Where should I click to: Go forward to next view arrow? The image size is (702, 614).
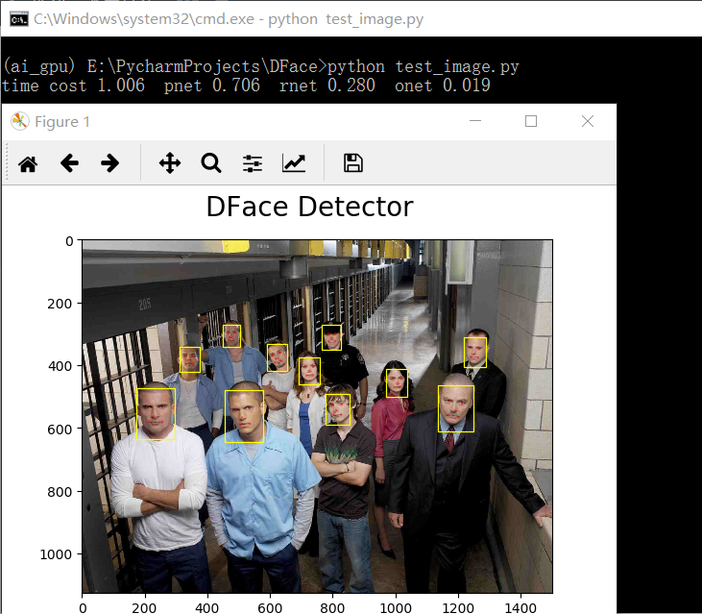coord(110,163)
